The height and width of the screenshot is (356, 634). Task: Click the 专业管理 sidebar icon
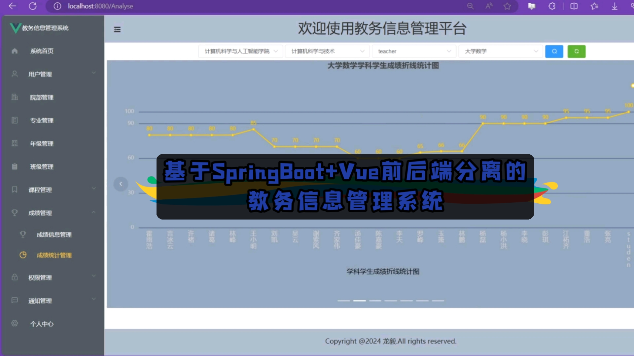point(15,120)
